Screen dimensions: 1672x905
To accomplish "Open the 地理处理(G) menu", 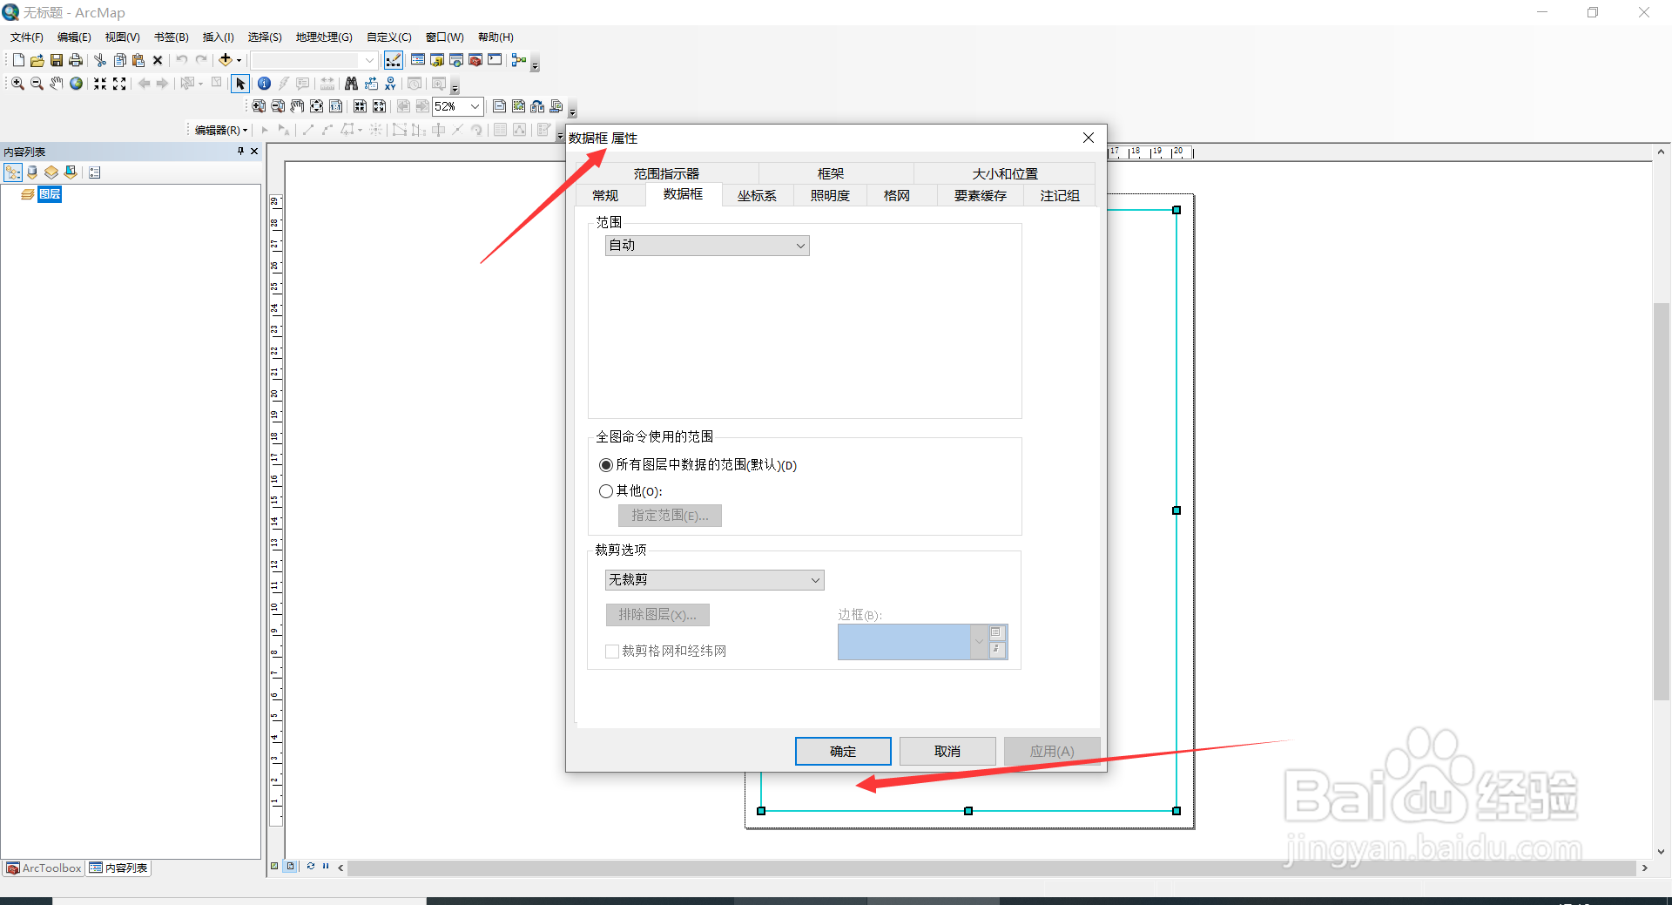I will click(x=323, y=37).
